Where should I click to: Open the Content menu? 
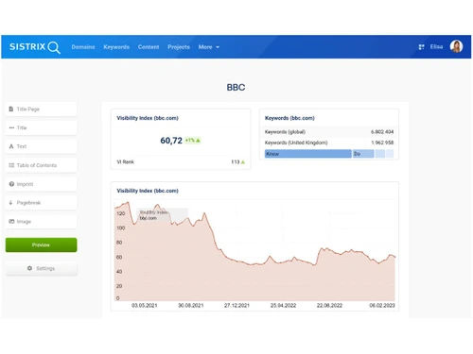(x=149, y=47)
